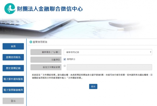Click the document password input field

110,67
